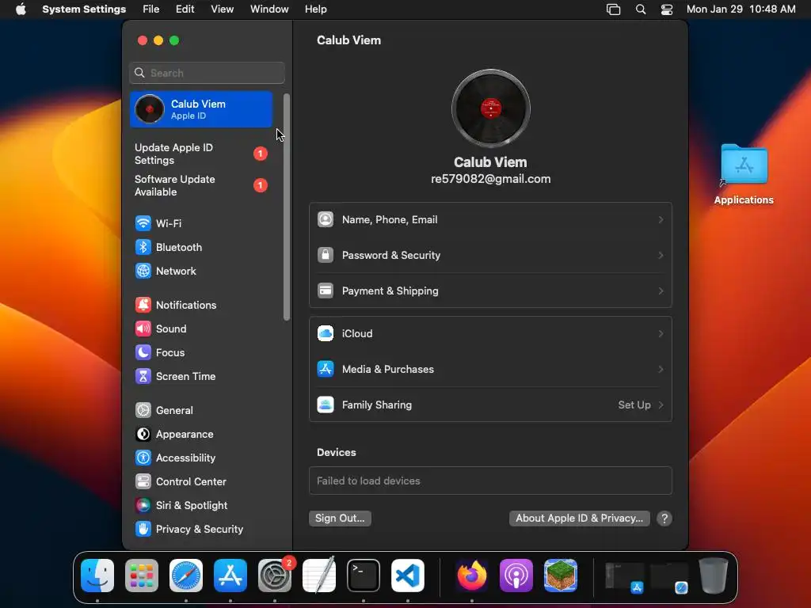Image resolution: width=811 pixels, height=608 pixels.
Task: Open Podcasts from the Dock
Action: [516, 576]
